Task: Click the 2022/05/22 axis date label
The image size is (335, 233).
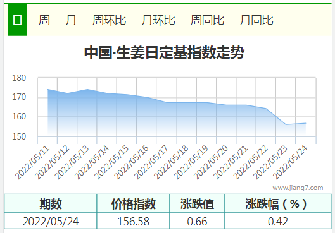Action: pos(250,162)
